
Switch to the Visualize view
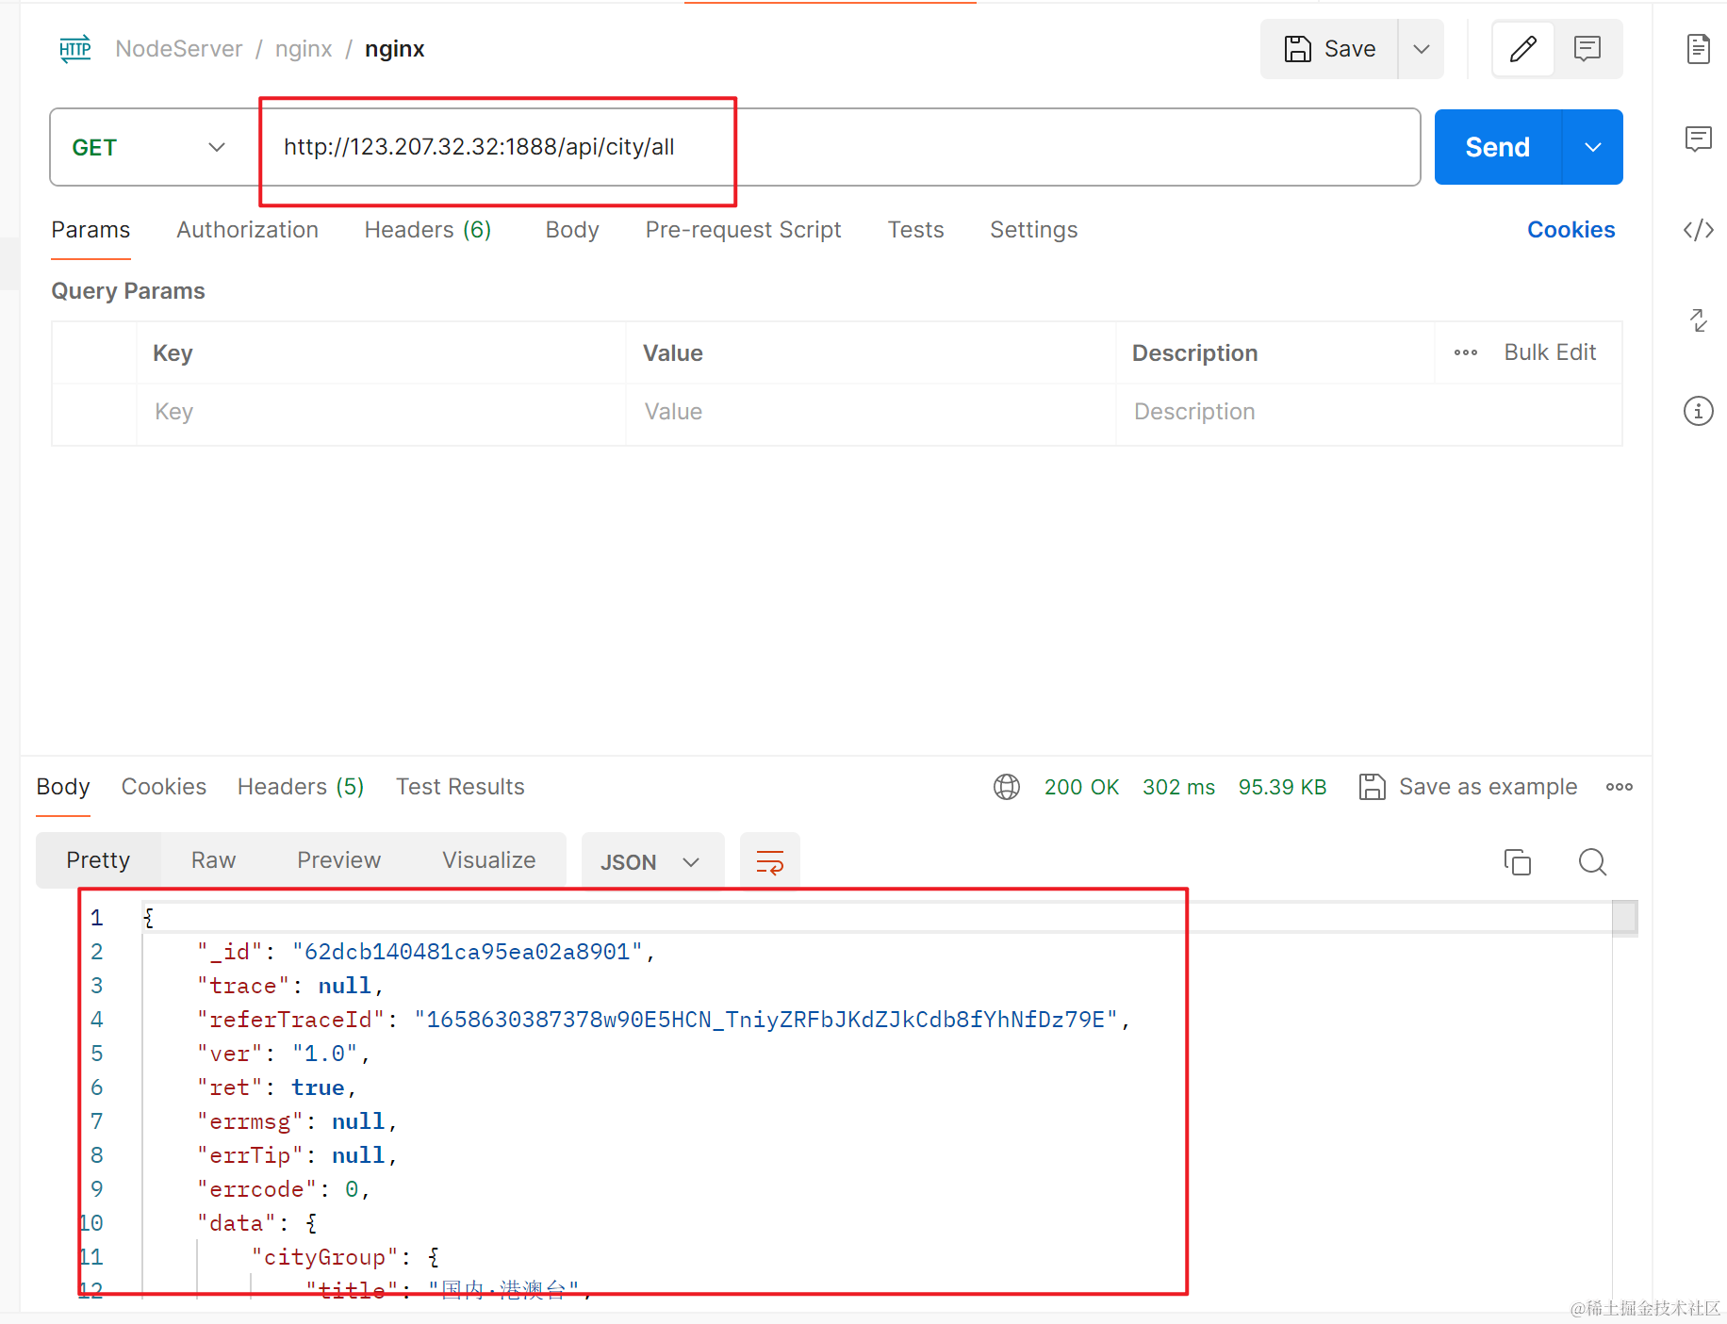pos(489,860)
